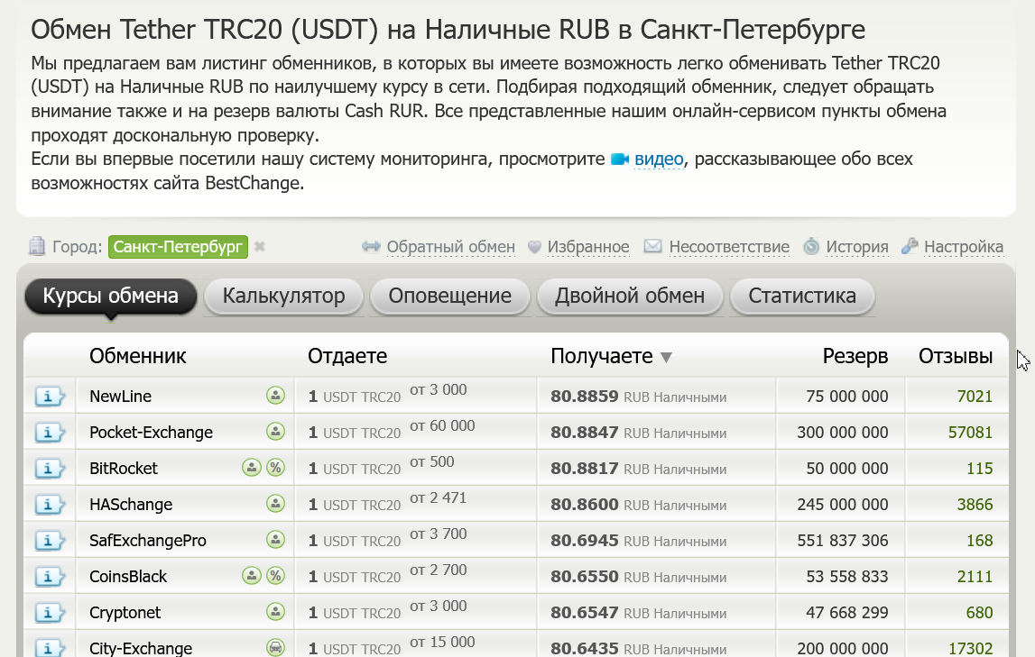Open the Cryptonet exchanger

(125, 613)
